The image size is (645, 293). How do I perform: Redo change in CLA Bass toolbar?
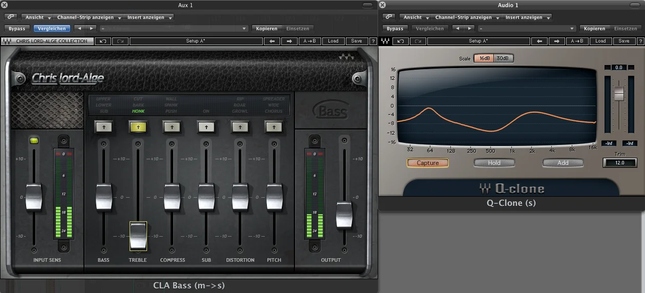[120, 41]
